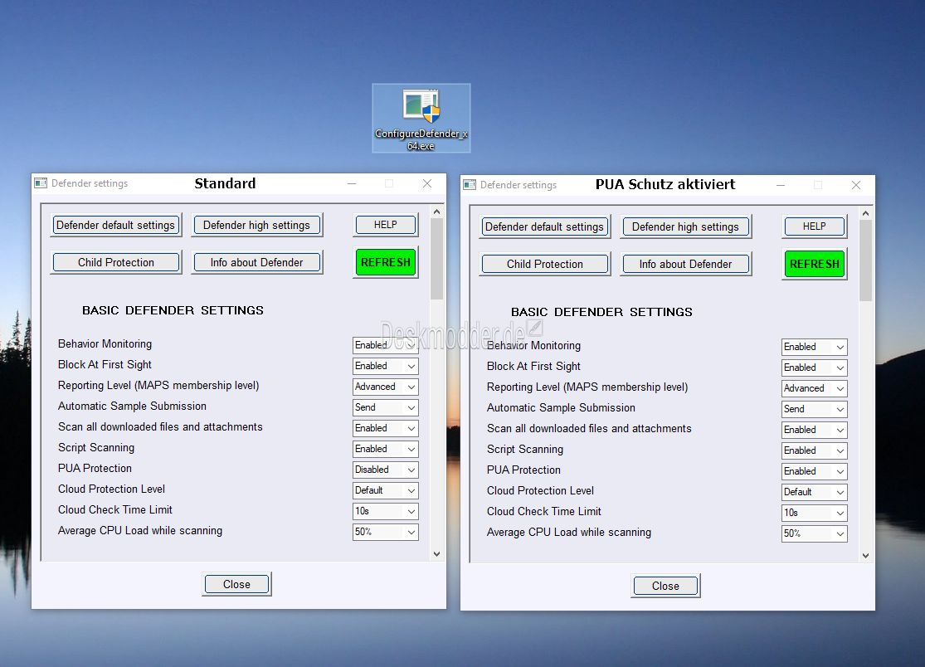Click the Standard window's title bar app icon

[41, 183]
